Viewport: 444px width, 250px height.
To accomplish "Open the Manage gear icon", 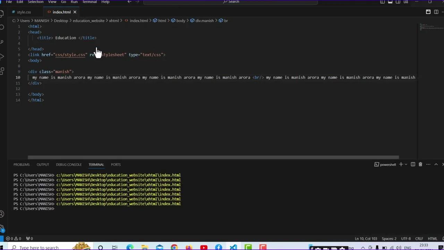I will [2, 228].
